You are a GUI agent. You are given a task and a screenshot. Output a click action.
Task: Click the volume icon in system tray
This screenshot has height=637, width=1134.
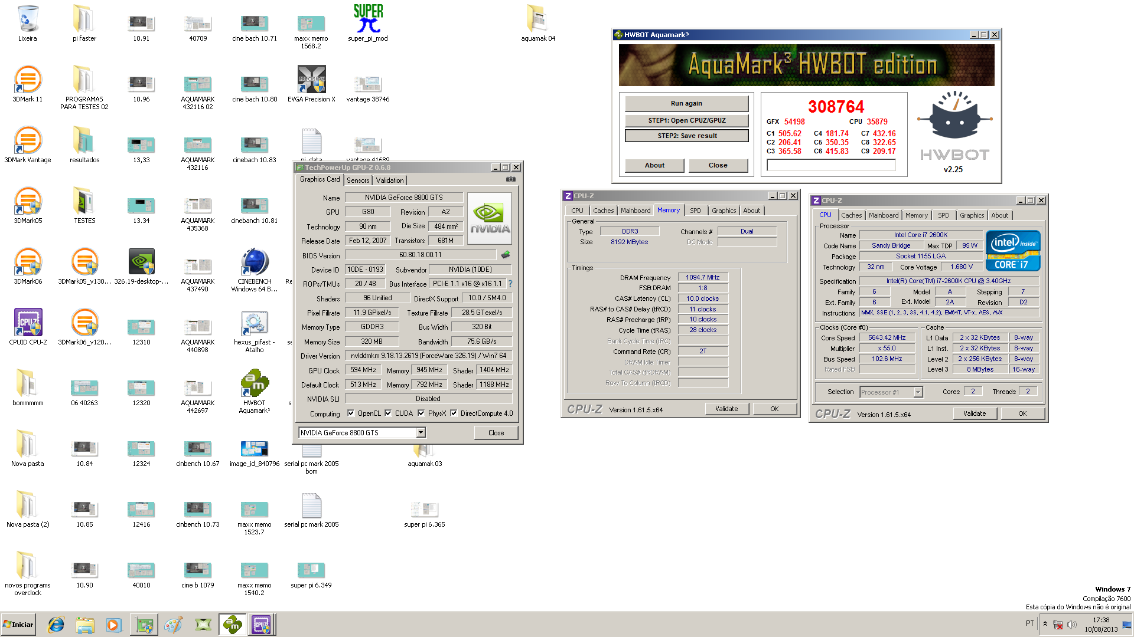pyautogui.click(x=1072, y=625)
